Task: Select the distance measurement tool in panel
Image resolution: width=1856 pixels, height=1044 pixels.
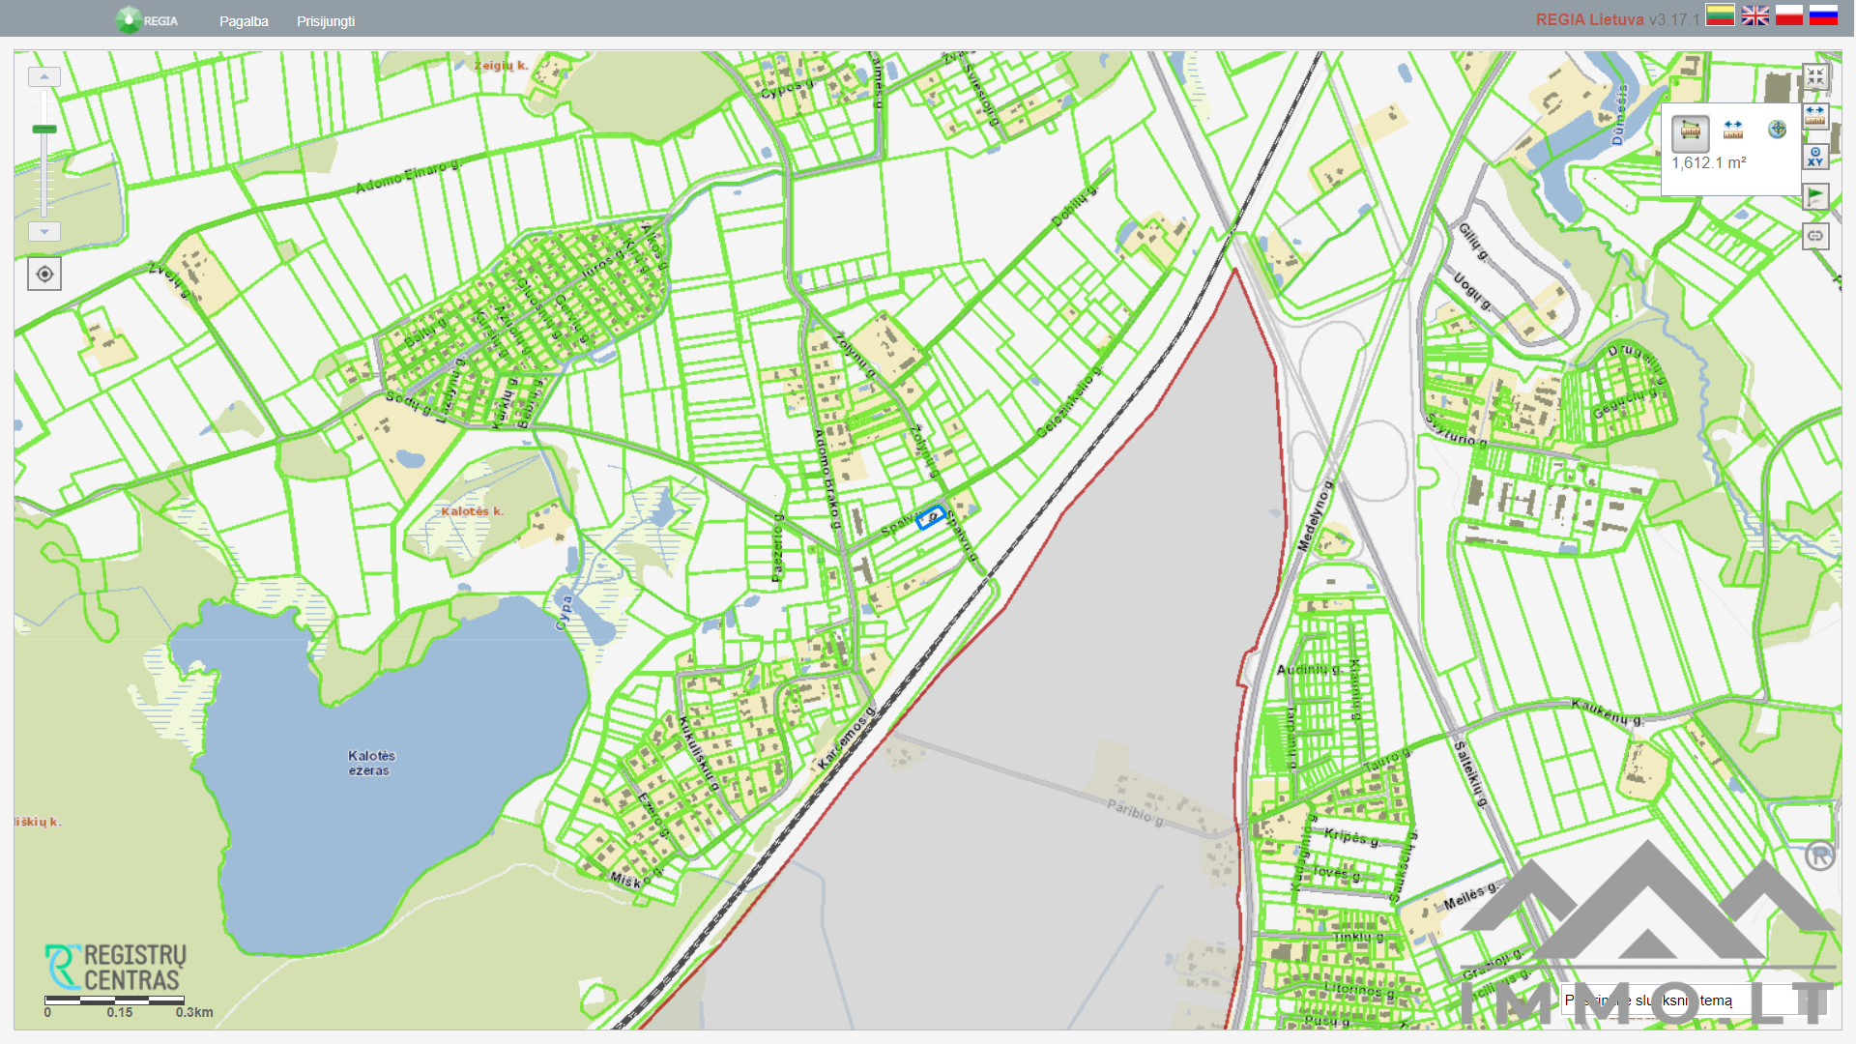Action: 1733,130
